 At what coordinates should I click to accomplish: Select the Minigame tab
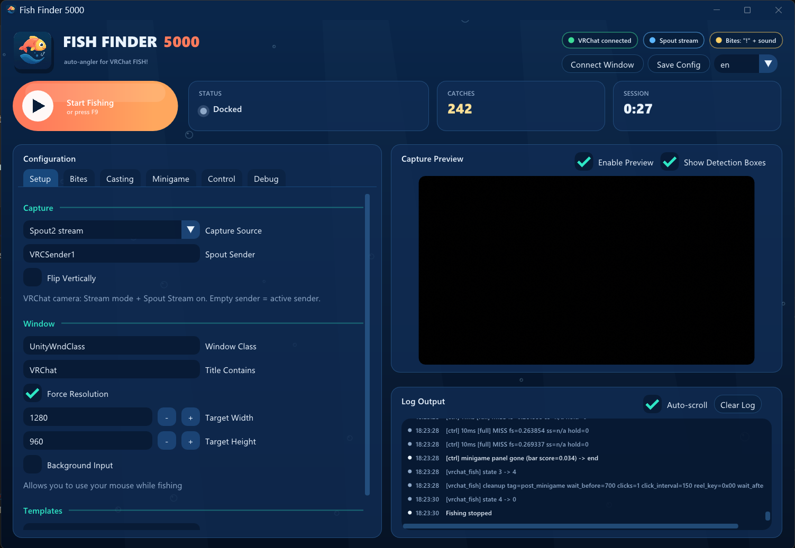[x=171, y=179]
